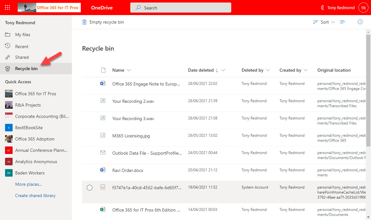Click Excel icon of 6th Edition file
The width and height of the screenshot is (371, 220).
(103, 209)
